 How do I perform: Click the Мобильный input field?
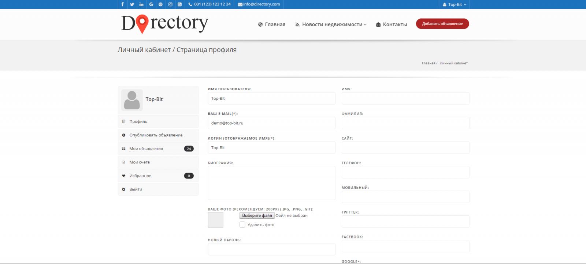405,197
